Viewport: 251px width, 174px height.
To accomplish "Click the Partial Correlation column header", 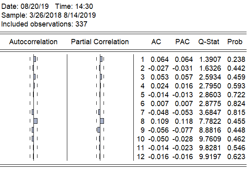I will pyautogui.click(x=100, y=42).
